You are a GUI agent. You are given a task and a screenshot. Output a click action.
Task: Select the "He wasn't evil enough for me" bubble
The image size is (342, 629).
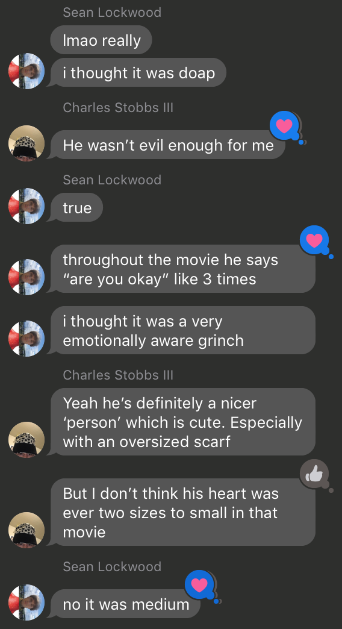point(167,145)
